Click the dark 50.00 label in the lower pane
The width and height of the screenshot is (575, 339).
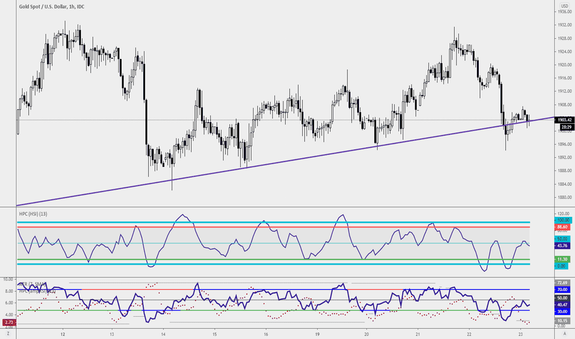point(562,298)
